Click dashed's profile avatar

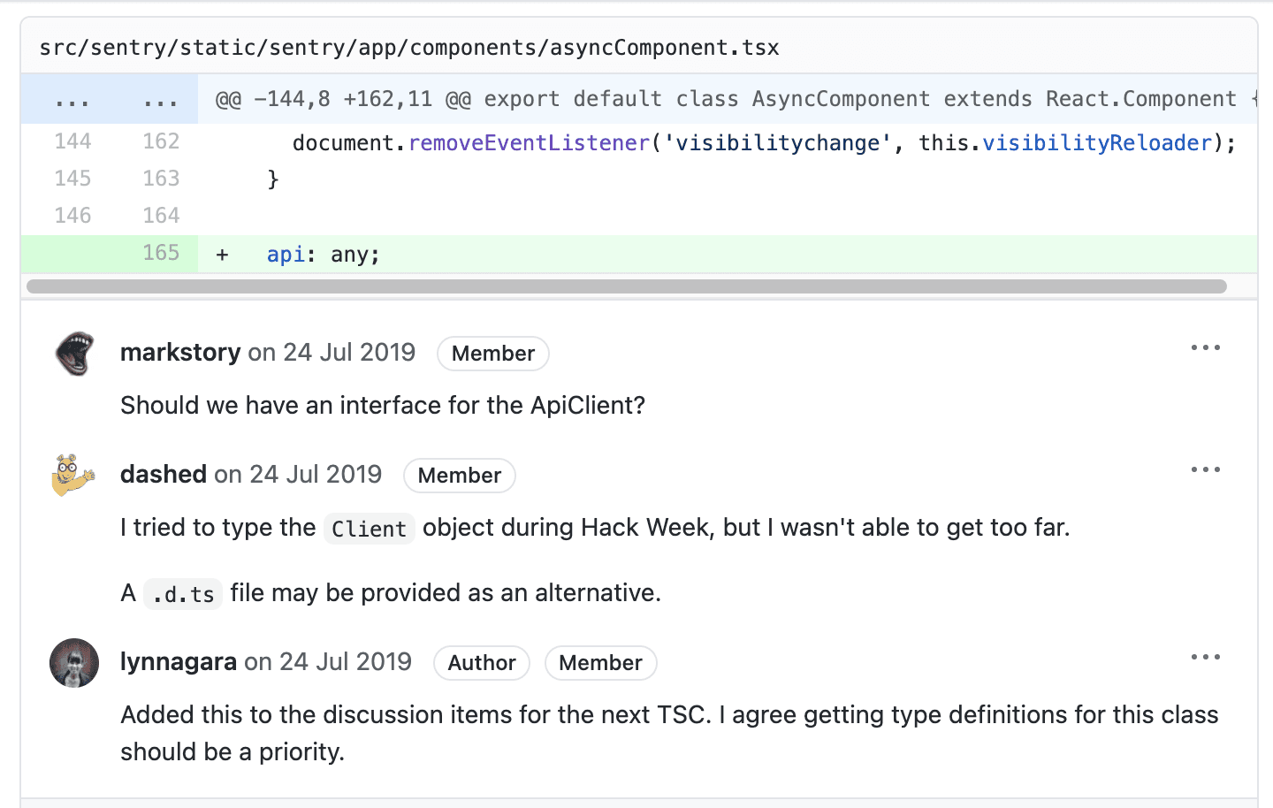click(73, 475)
